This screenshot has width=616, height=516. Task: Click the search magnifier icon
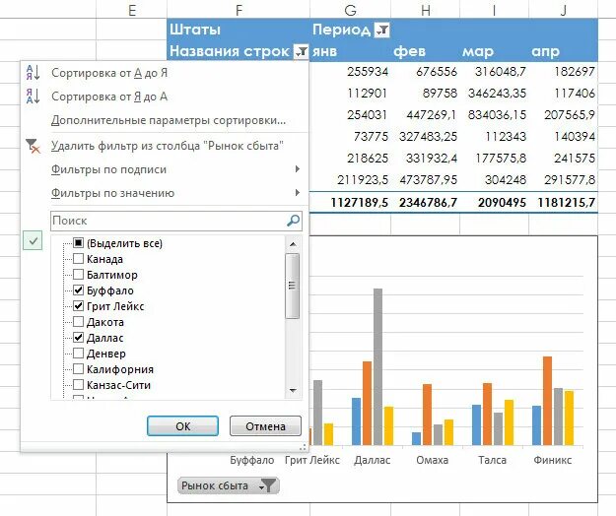point(293,221)
